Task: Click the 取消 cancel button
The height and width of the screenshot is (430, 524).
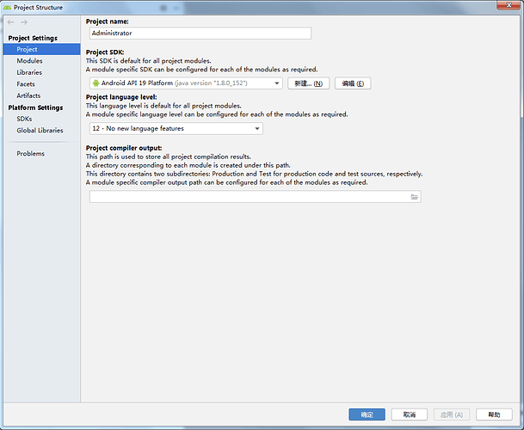Action: 410,415
